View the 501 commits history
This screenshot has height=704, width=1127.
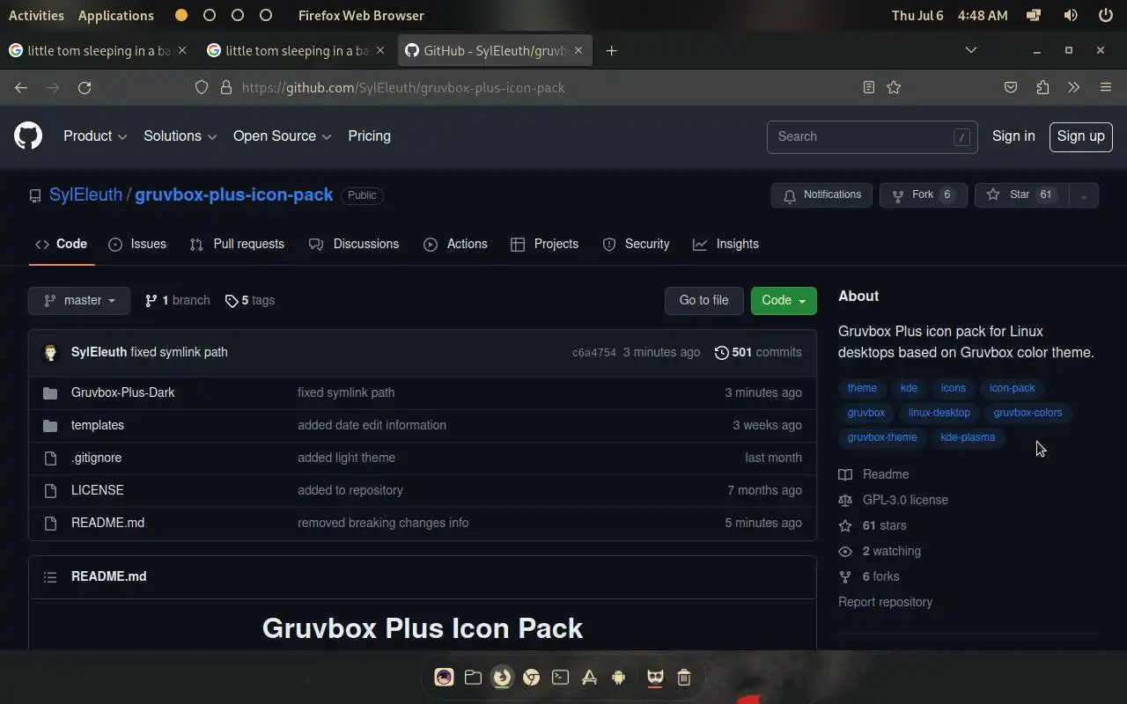758,352
